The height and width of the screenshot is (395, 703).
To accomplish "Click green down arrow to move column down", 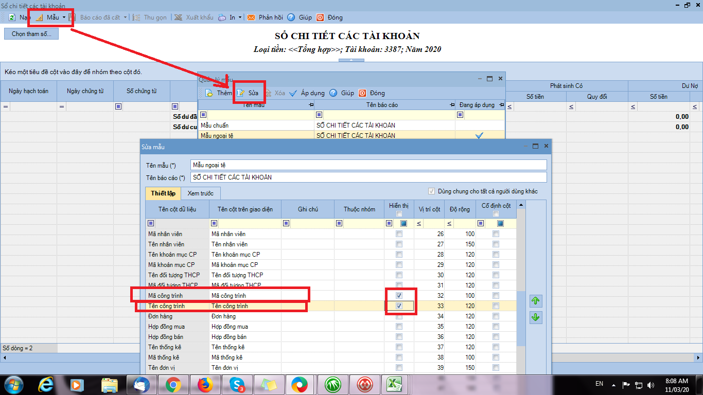I will coord(535,317).
